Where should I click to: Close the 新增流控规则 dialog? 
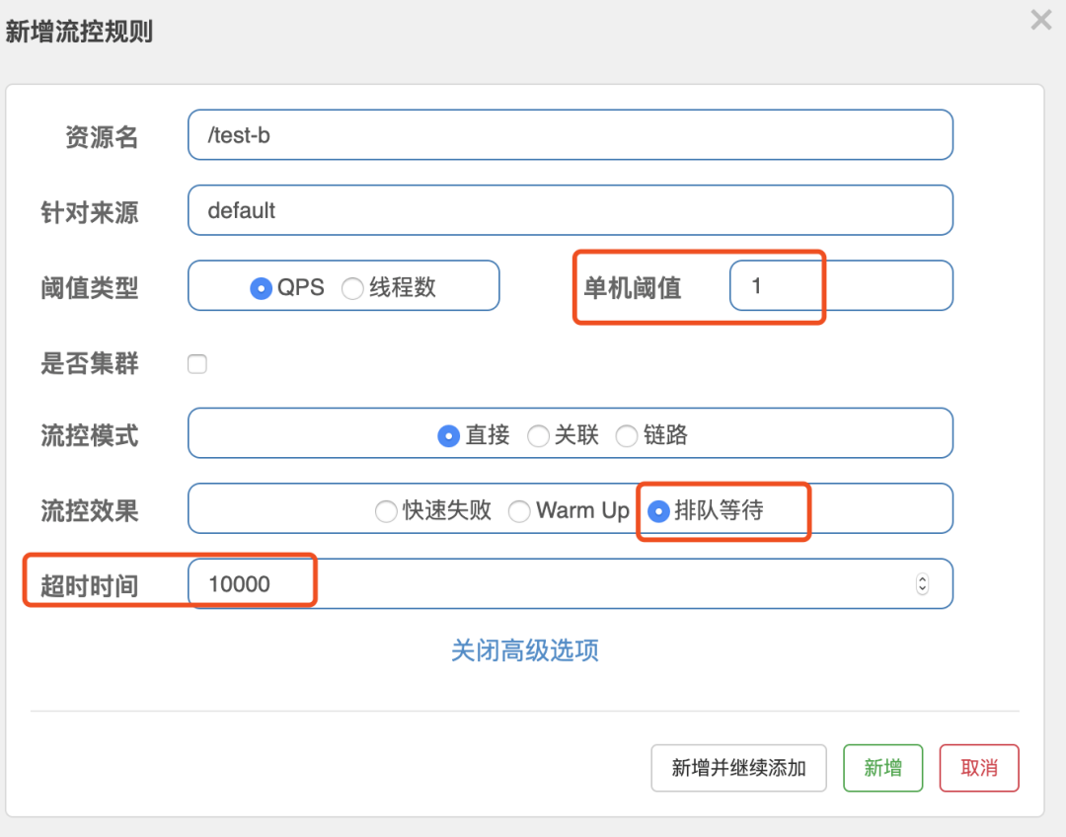point(1040,20)
